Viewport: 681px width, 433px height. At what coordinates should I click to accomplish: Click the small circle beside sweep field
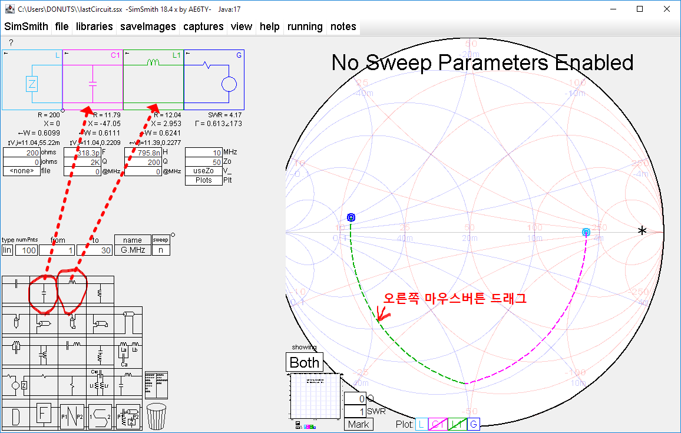click(173, 235)
